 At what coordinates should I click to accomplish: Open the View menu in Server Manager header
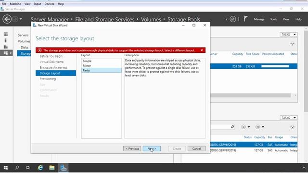click(286, 19)
